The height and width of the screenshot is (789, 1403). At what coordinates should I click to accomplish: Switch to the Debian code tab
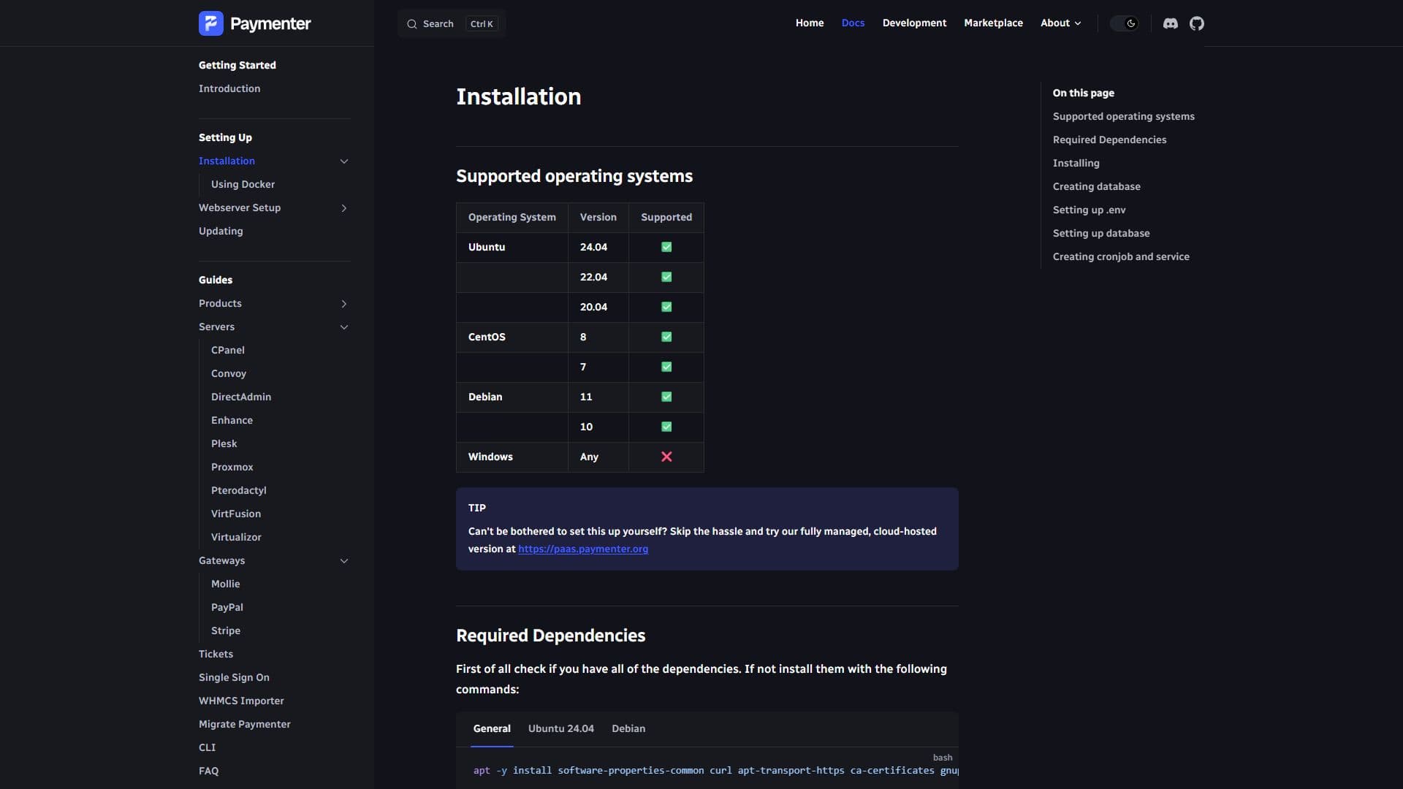point(628,729)
